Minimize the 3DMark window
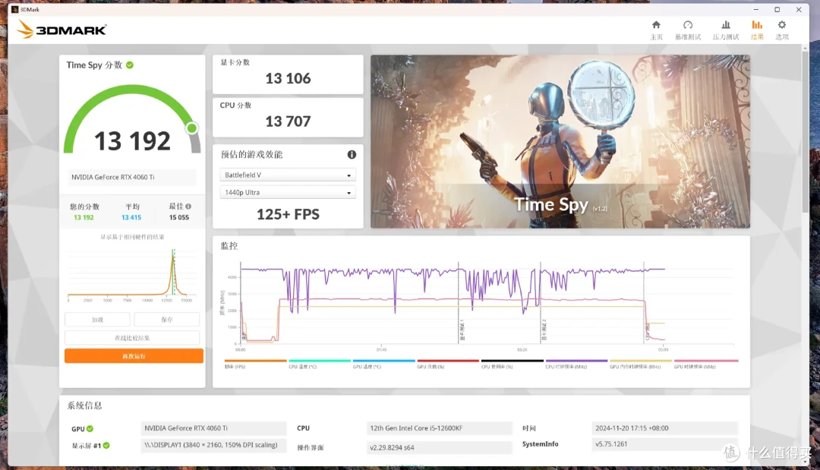 tap(755, 9)
